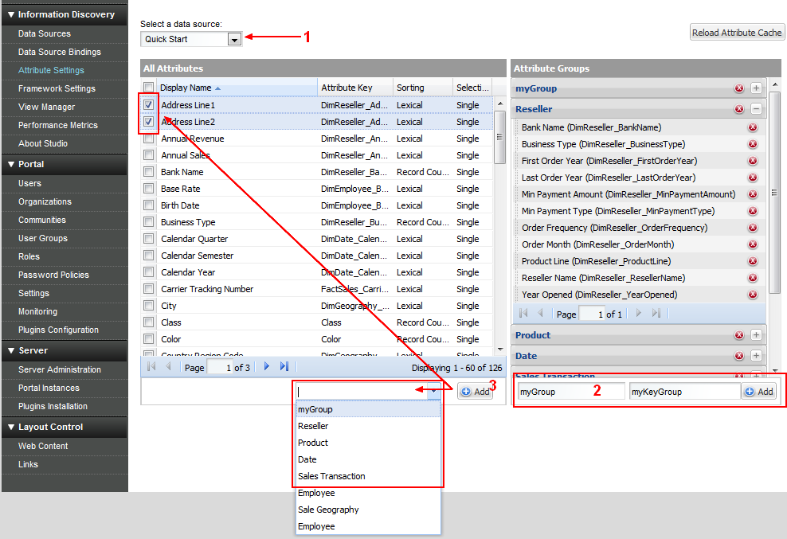The width and height of the screenshot is (787, 539).
Task: Click the Add button next to the group dropdown
Action: point(475,391)
